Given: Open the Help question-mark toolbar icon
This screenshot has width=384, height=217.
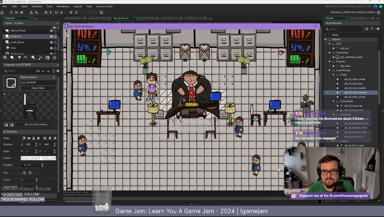Looking at the screenshot, I should click(76, 12).
